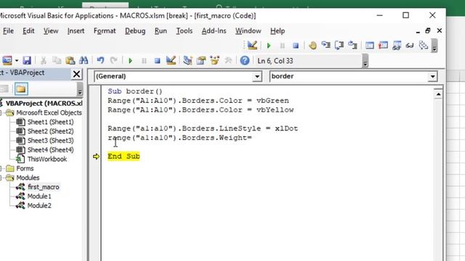
Task: Select Module1 in project tree
Action: pyautogui.click(x=39, y=196)
